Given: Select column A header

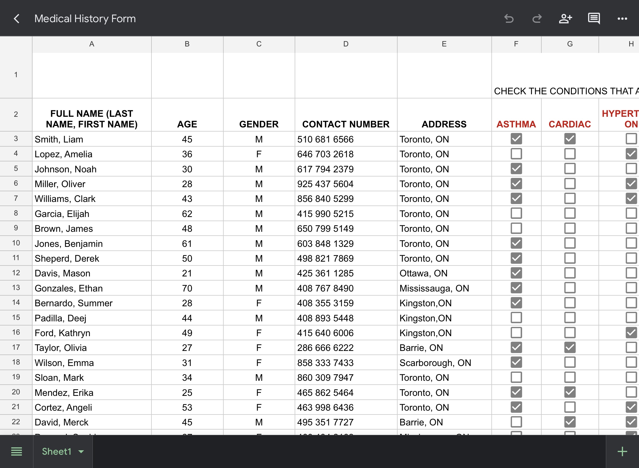Looking at the screenshot, I should pyautogui.click(x=92, y=44).
